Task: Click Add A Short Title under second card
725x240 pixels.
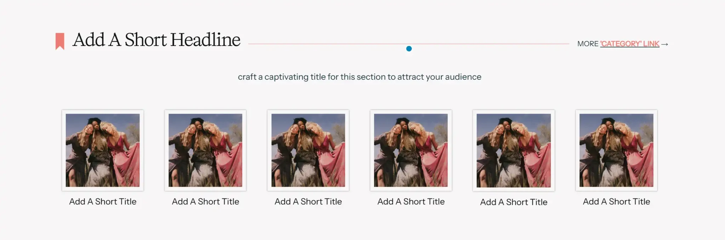Action: click(x=205, y=202)
